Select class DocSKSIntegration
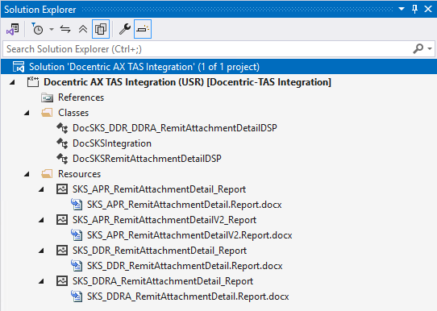This screenshot has height=311, width=437. 112,143
